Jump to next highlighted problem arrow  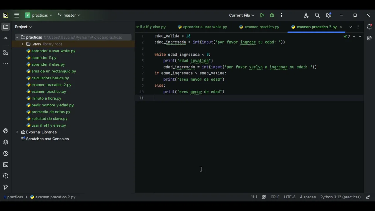(x=360, y=37)
